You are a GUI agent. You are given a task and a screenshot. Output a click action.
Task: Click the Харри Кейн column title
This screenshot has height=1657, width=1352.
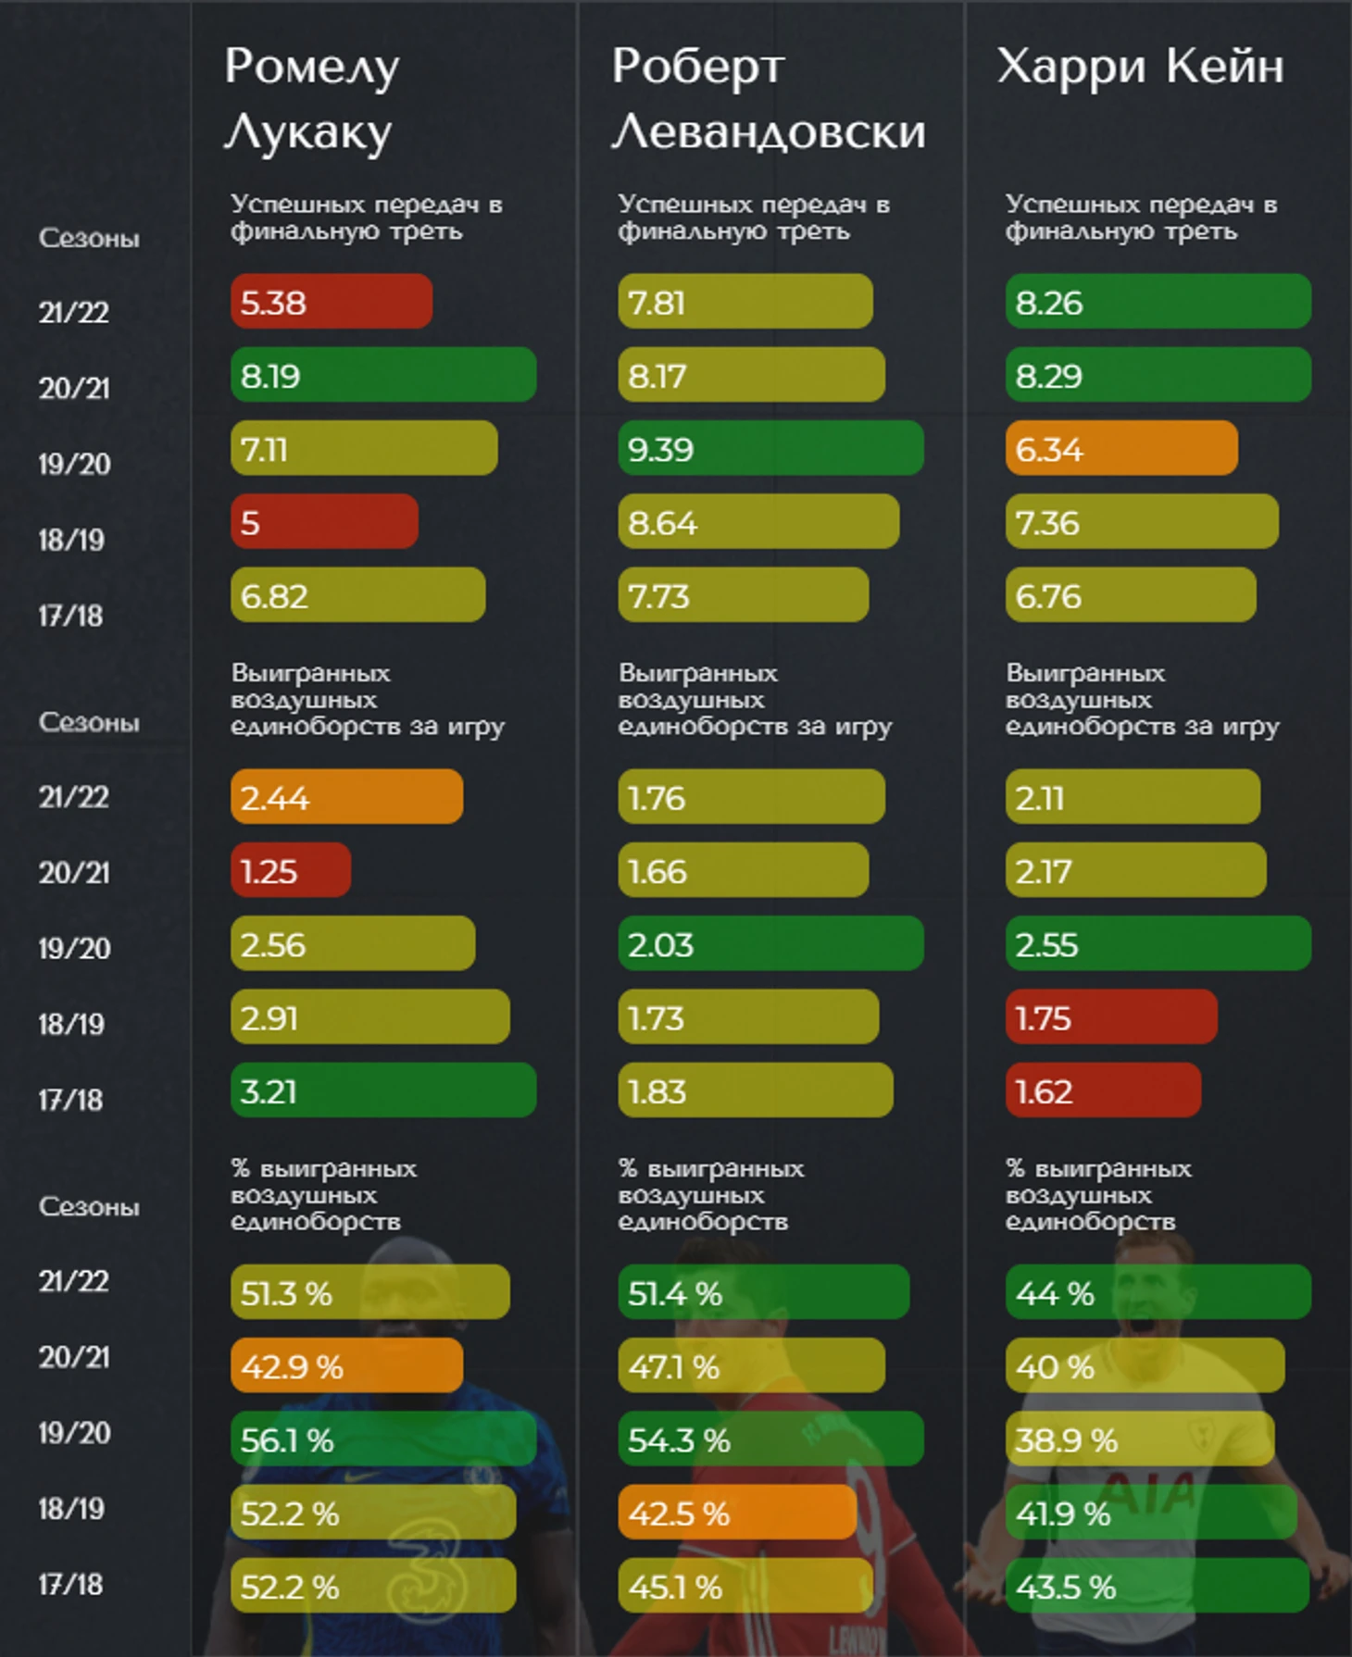(x=1141, y=67)
